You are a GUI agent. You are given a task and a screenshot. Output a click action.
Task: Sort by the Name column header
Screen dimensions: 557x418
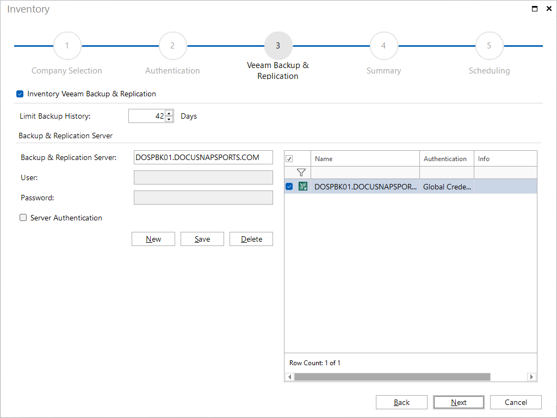[x=365, y=158]
